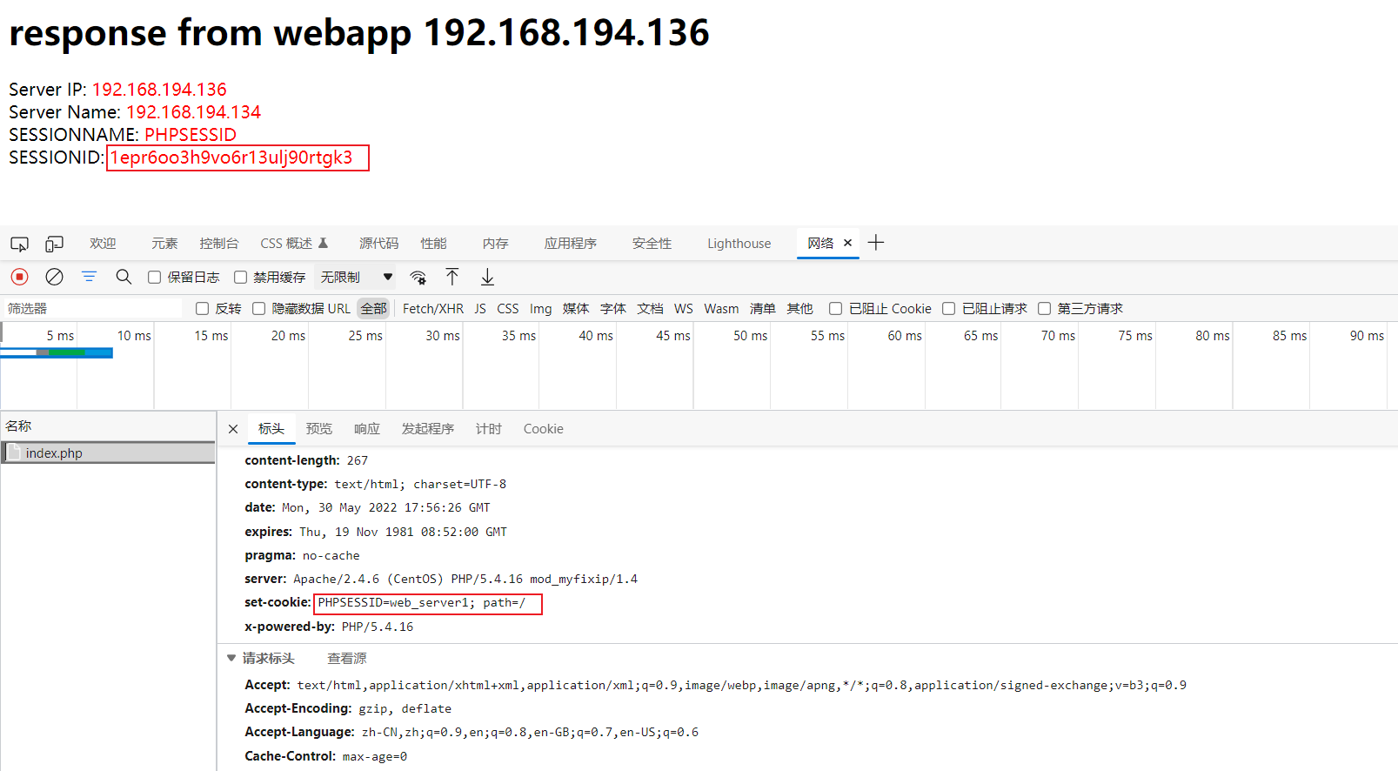Export HAR file download arrow
Image resolution: width=1398 pixels, height=771 pixels.
(x=487, y=277)
